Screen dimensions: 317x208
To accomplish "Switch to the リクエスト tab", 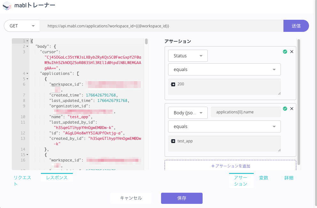I will tap(22, 180).
